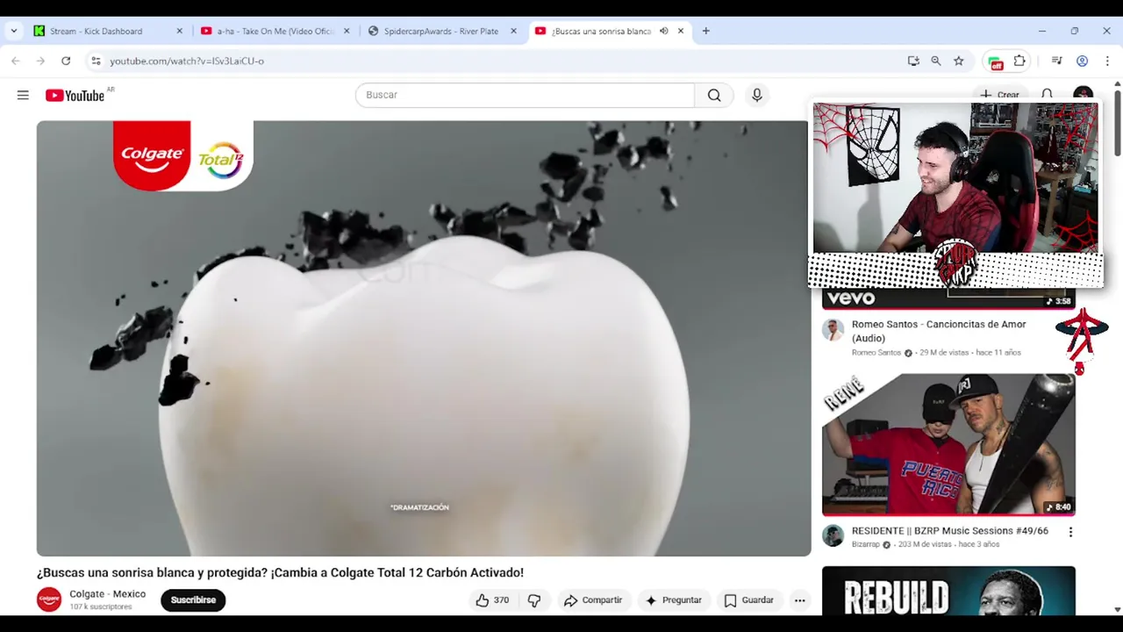
Task: Click the address bar URL youtube.com/watch
Action: click(x=187, y=61)
